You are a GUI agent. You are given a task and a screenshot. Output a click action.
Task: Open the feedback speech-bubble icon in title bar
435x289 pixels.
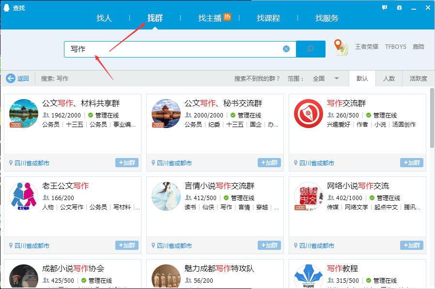click(385, 8)
